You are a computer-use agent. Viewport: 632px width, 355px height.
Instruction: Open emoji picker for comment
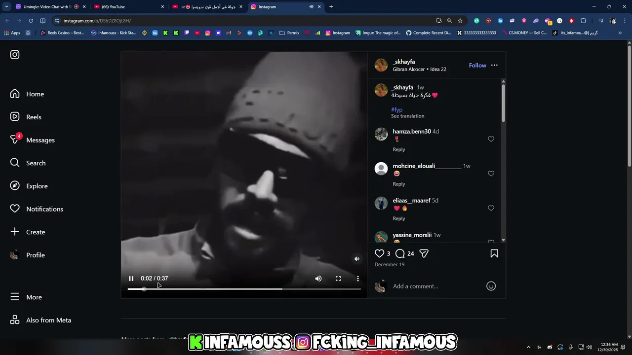pyautogui.click(x=491, y=286)
